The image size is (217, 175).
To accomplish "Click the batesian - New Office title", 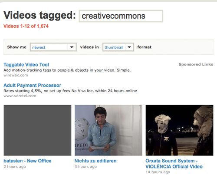I will pos(27,161).
